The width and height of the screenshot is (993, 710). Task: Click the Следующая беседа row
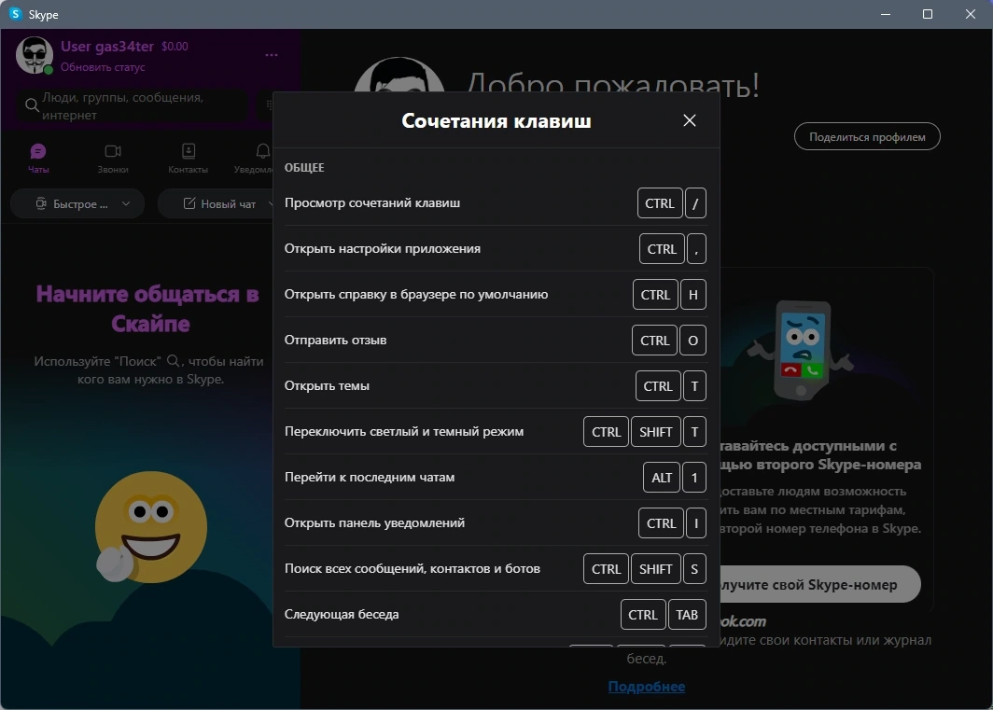[x=496, y=614]
